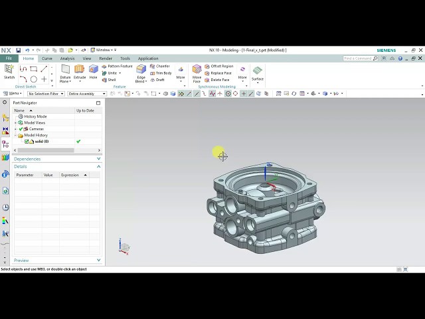Viewport: 425px width, 319px height.
Task: Click the Help question mark icon
Action: pyautogui.click(x=400, y=58)
